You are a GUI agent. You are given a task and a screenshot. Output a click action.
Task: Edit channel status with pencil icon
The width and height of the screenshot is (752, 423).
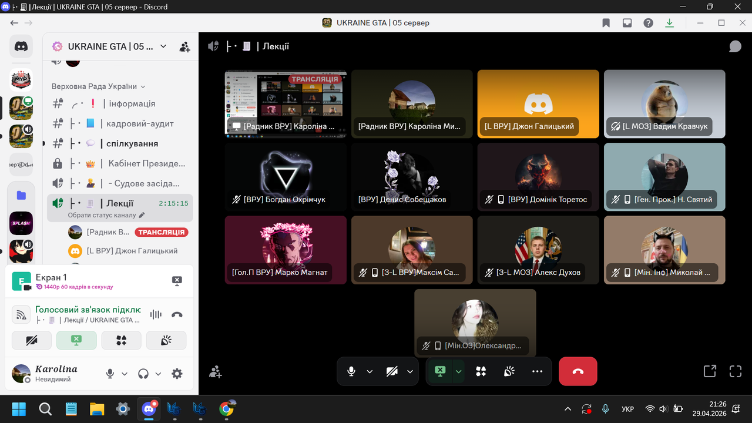pos(142,216)
